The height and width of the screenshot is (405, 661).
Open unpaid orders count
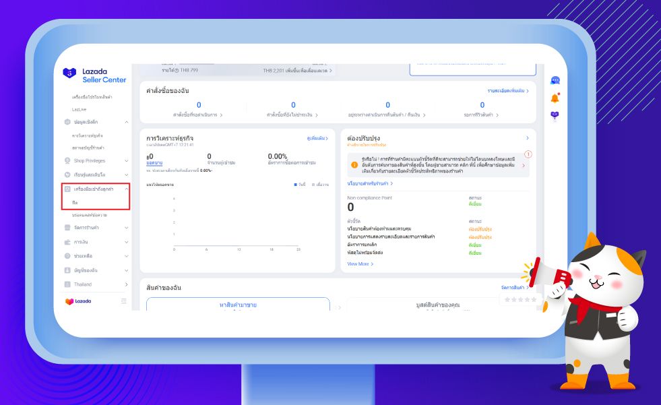[x=293, y=105]
